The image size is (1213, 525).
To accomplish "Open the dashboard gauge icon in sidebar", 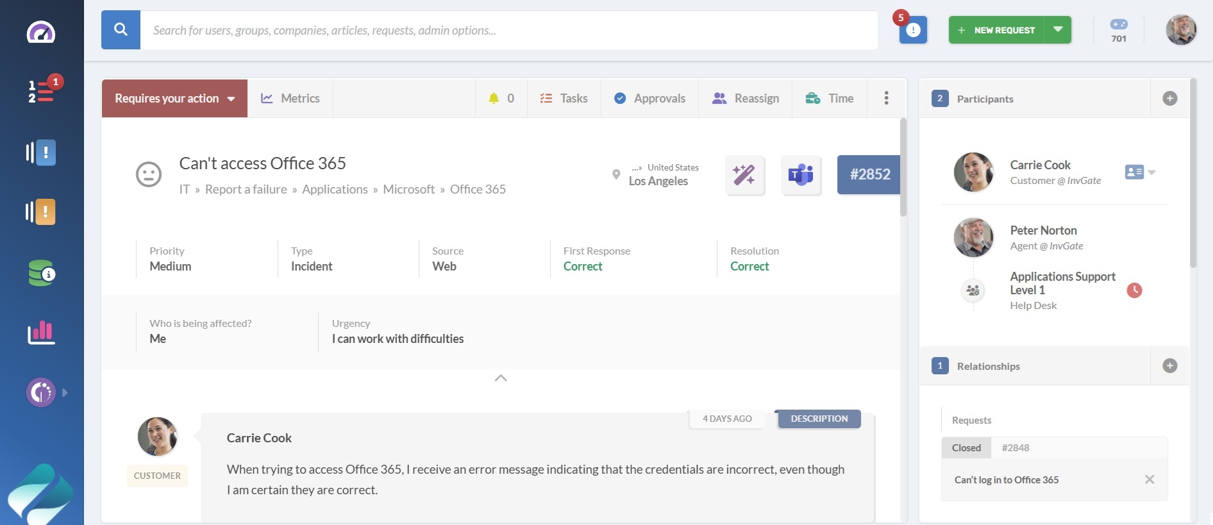I will pyautogui.click(x=41, y=32).
